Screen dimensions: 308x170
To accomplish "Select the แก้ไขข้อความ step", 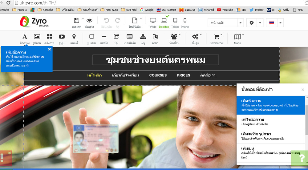I will [271, 122].
